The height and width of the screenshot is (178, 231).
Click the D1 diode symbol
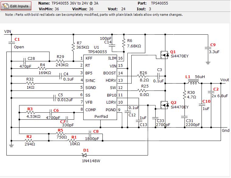coord(84,155)
